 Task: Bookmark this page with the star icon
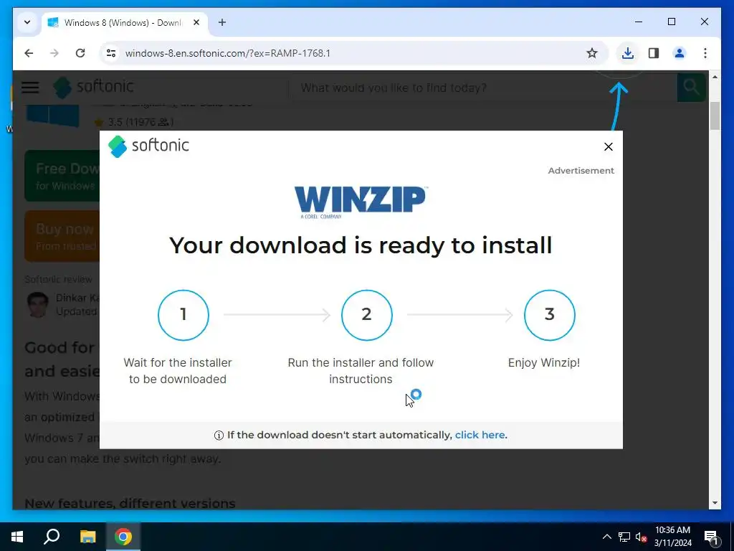click(x=592, y=53)
